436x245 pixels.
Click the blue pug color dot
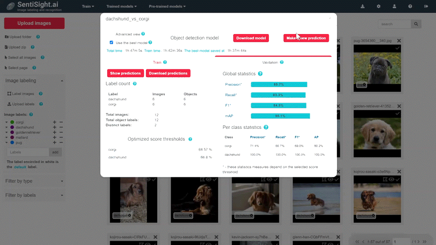click(12, 142)
